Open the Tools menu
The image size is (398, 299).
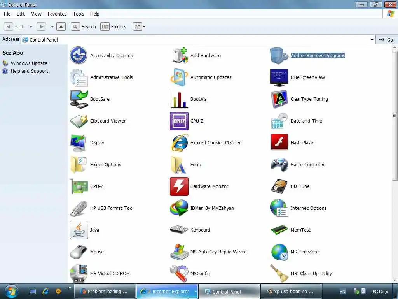click(x=79, y=14)
